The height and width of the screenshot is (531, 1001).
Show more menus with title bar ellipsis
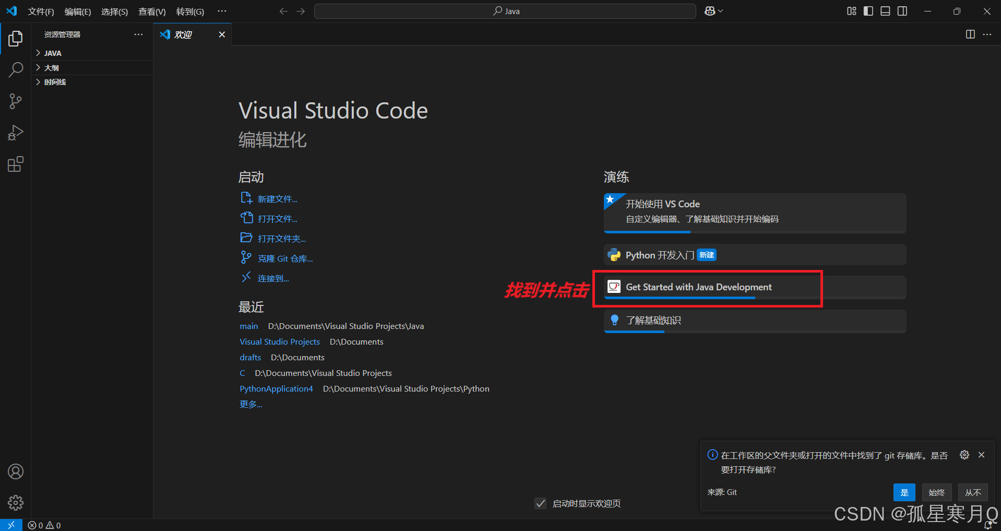(x=222, y=11)
